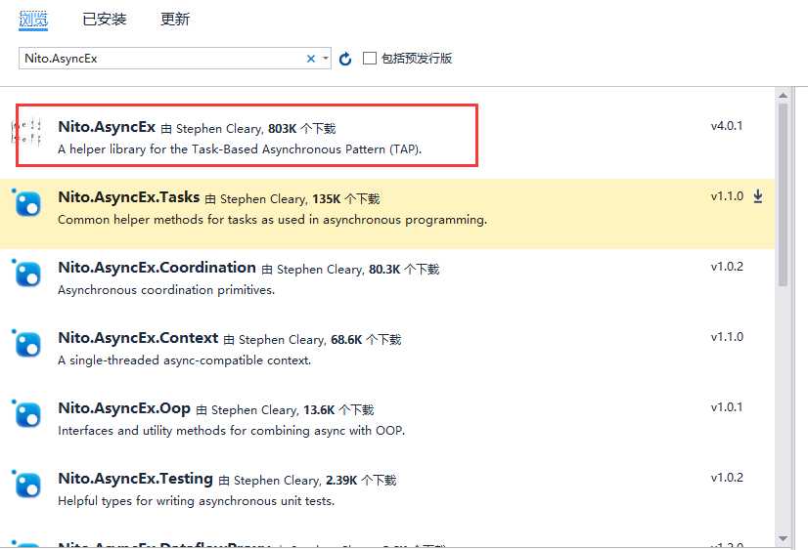Switch to the 更新 tab
This screenshot has width=808, height=550.
pos(175,19)
